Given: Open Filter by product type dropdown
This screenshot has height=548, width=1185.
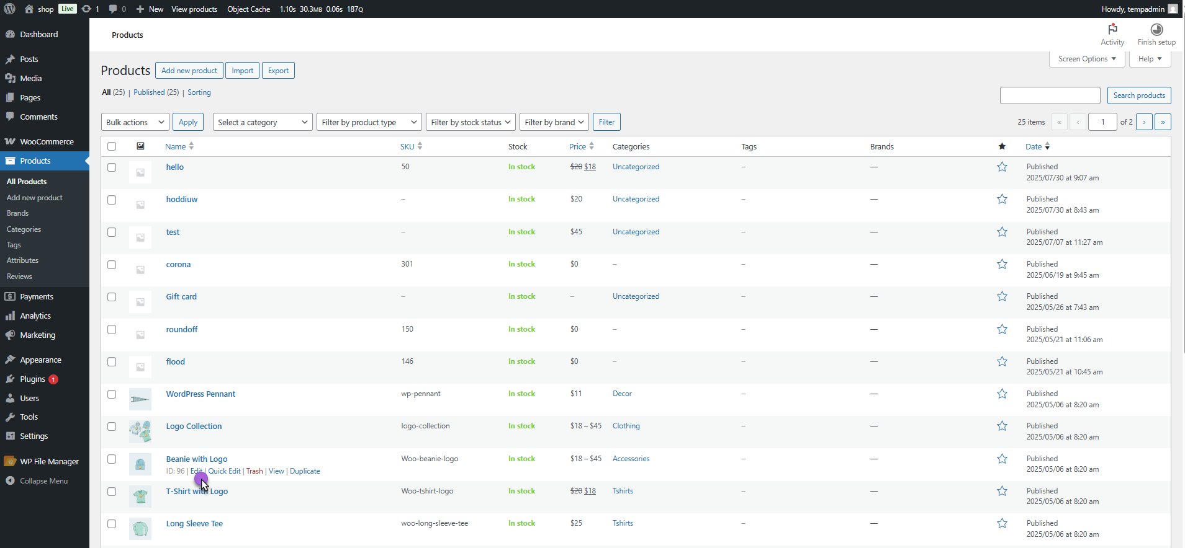Looking at the screenshot, I should (x=369, y=122).
